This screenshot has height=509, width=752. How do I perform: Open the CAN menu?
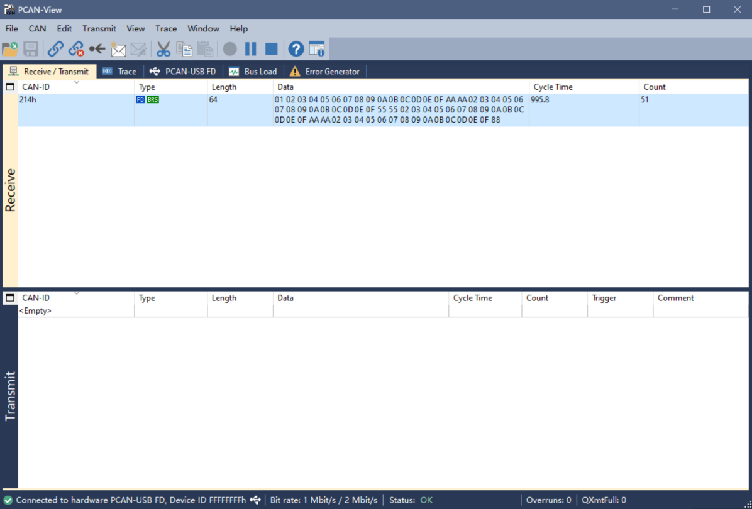pyautogui.click(x=37, y=29)
